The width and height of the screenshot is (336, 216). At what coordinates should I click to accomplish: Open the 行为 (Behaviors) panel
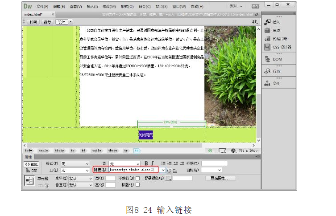(267, 71)
